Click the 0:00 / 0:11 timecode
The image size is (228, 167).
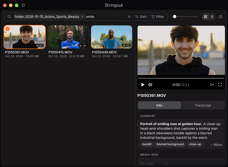click(x=181, y=85)
